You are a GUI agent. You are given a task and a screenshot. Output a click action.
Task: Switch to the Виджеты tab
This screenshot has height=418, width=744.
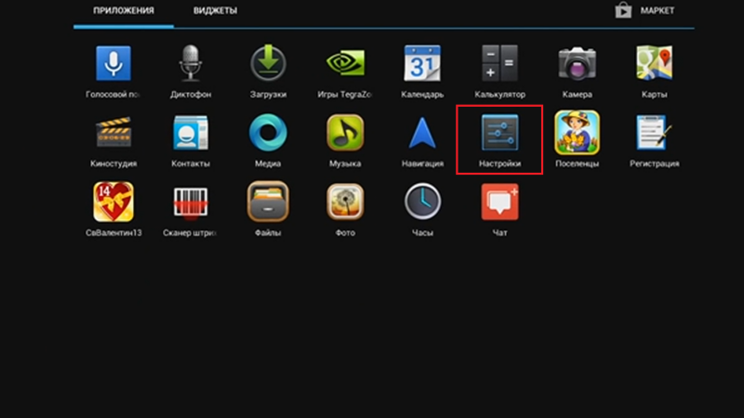(215, 11)
